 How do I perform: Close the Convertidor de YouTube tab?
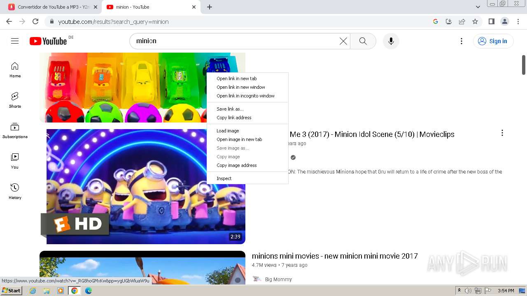[x=95, y=7]
